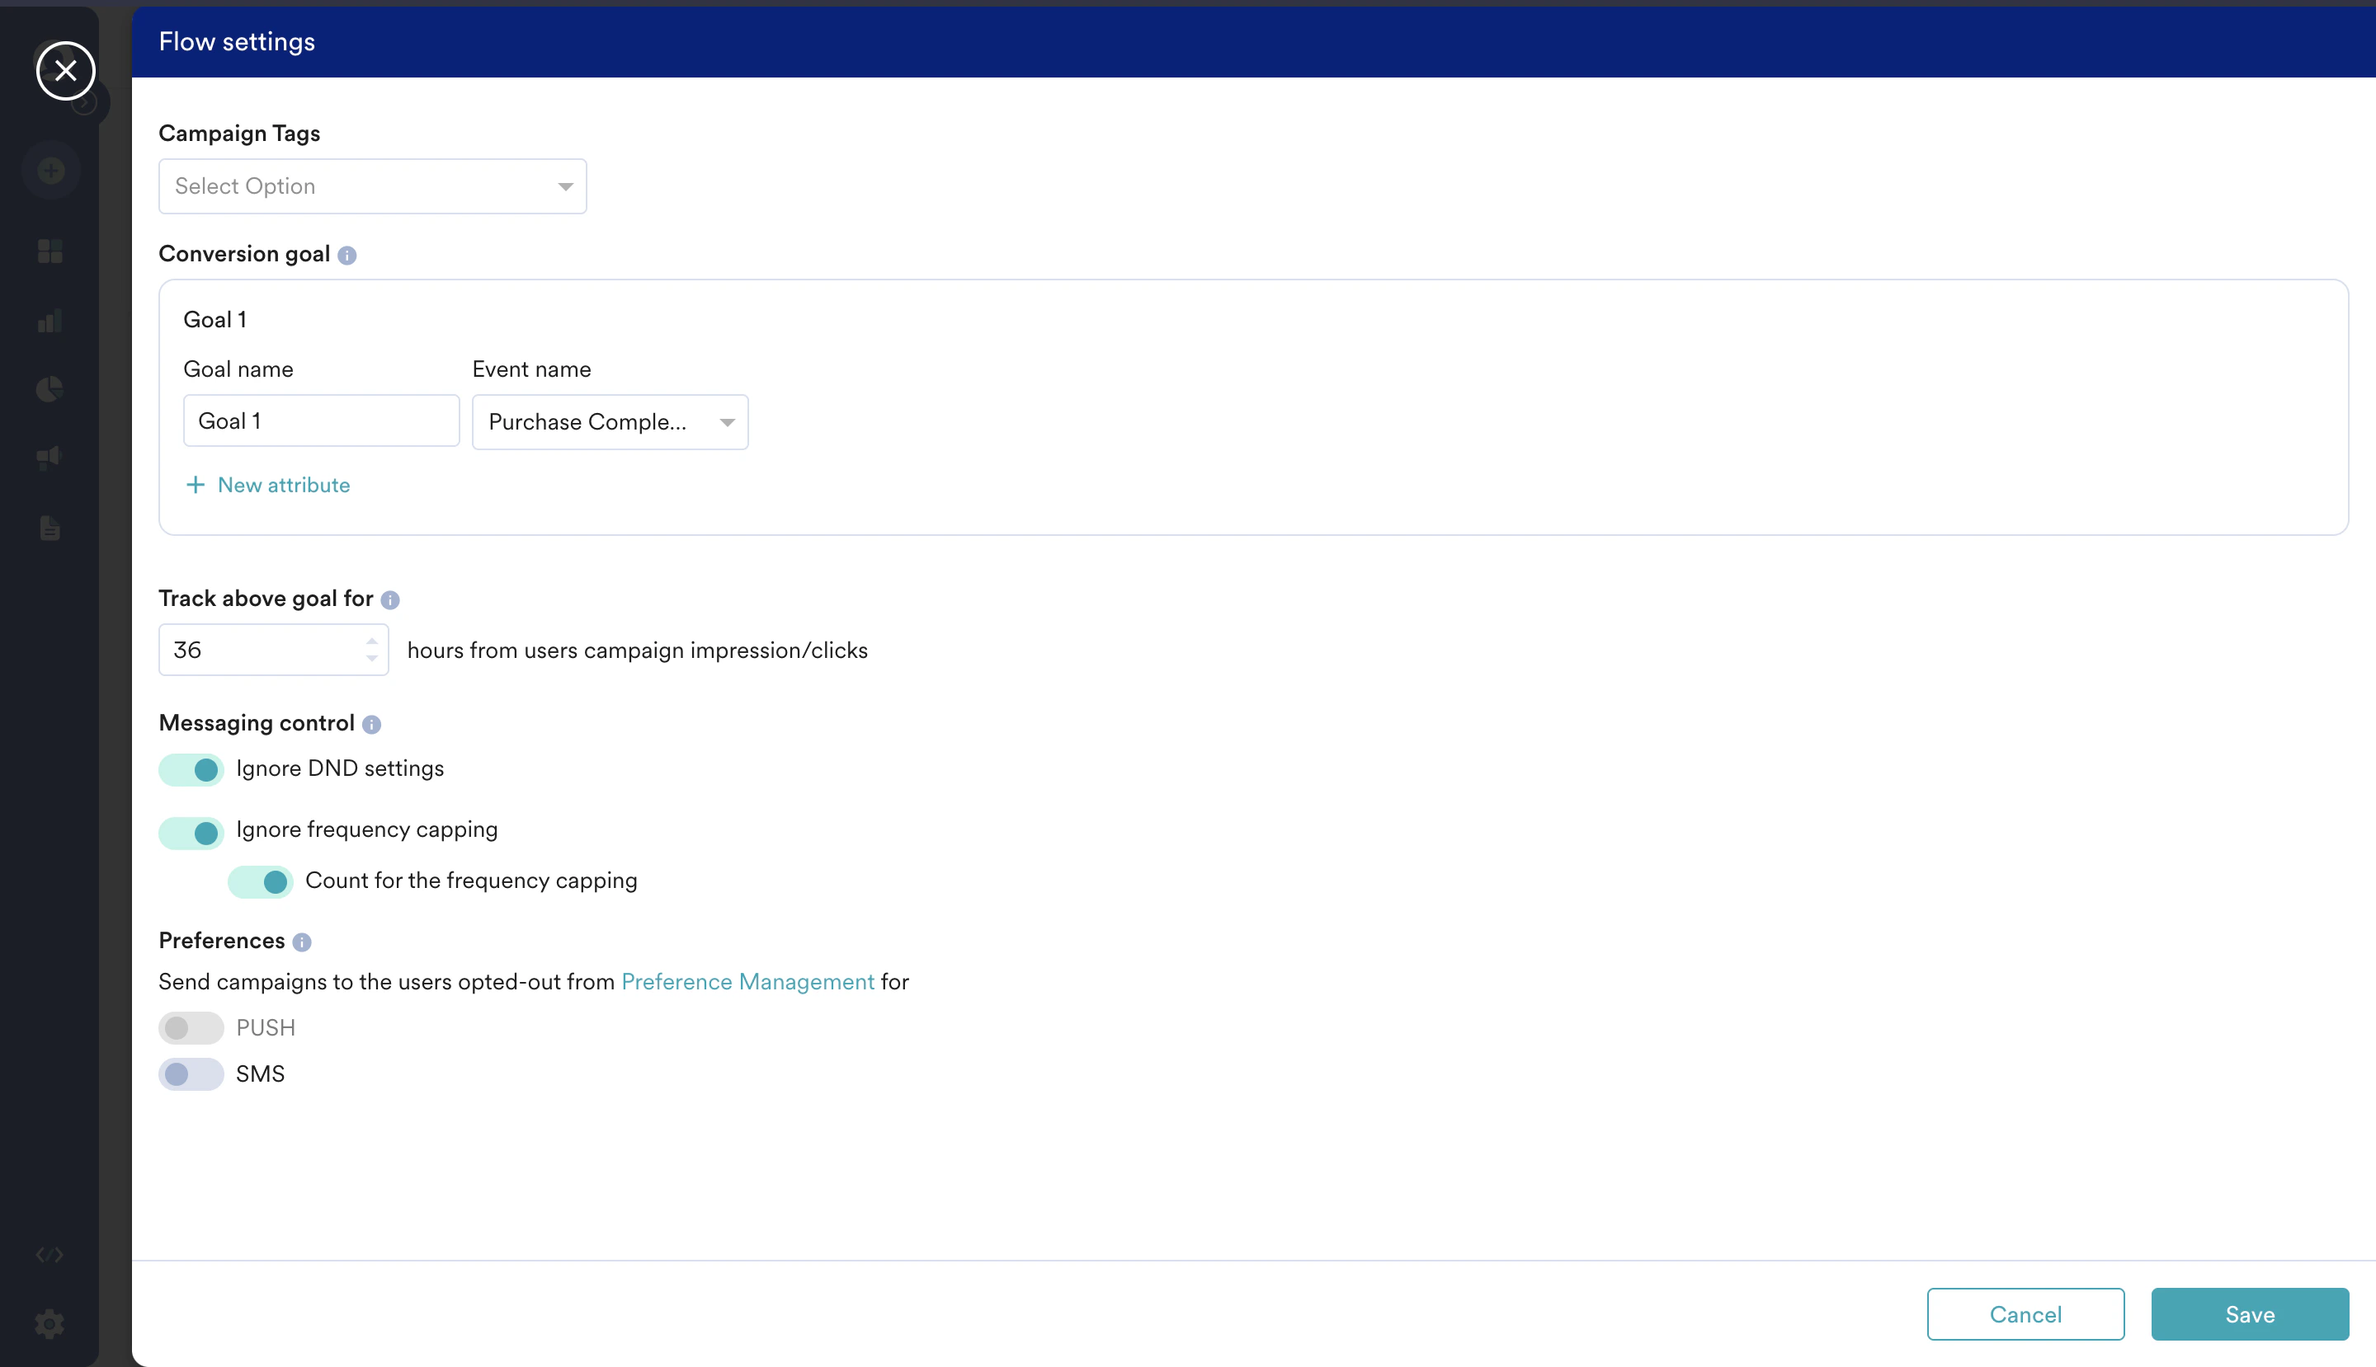
Task: Open the Campaign Tags Select Option dropdown
Action: pos(372,186)
